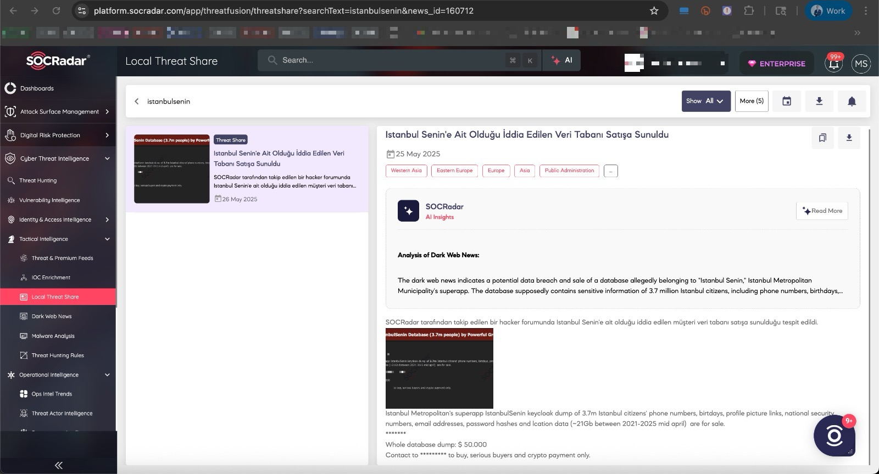The height and width of the screenshot is (474, 879).
Task: Open the Show All dropdown
Action: [x=706, y=101]
